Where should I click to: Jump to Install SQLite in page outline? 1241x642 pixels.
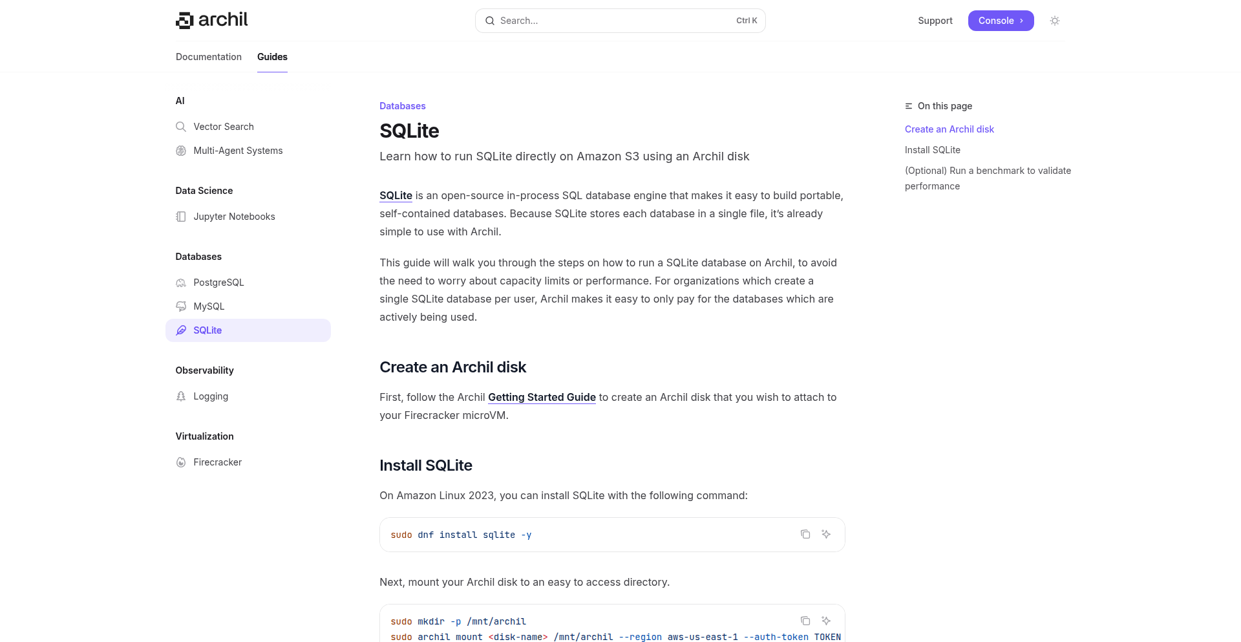point(933,150)
